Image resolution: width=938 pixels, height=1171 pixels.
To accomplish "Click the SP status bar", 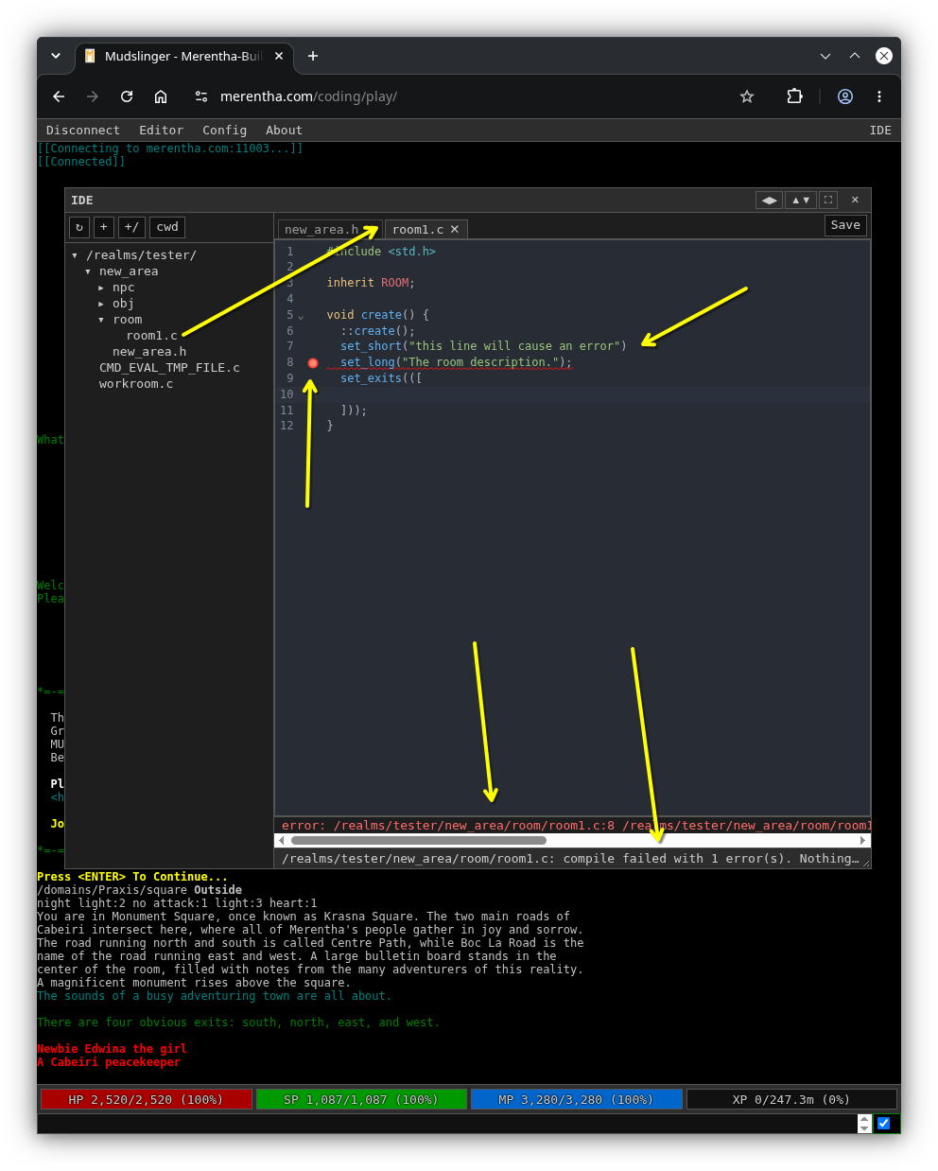I will (361, 1099).
